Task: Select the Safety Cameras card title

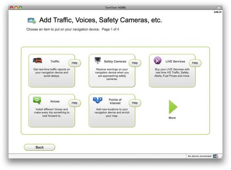Action: point(115,61)
